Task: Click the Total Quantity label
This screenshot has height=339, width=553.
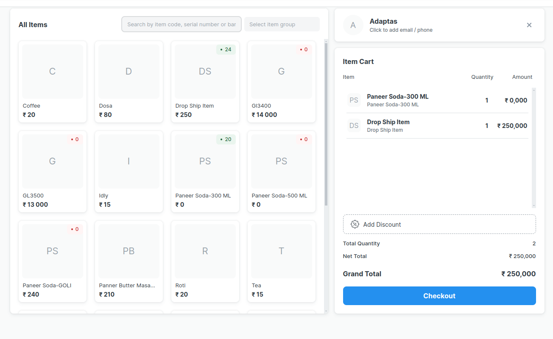Action: tap(361, 244)
